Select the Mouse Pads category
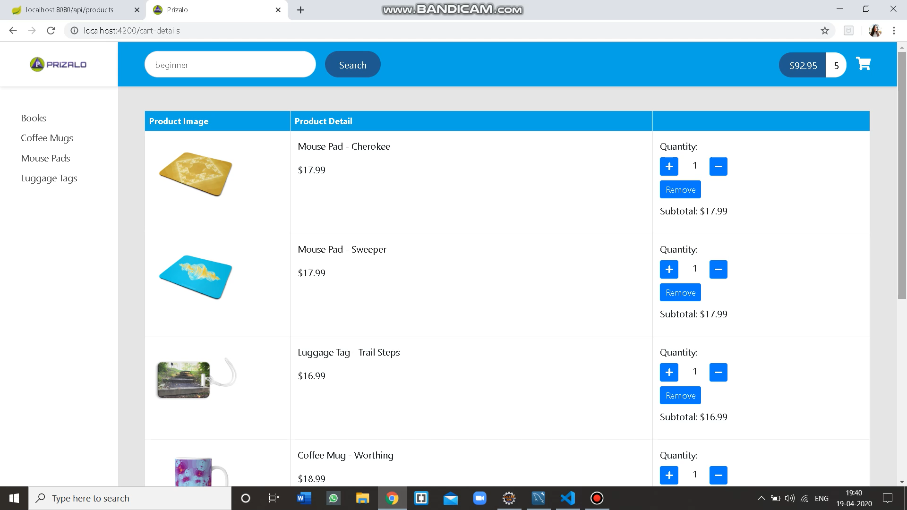Viewport: 907px width, 510px height. 45,158
